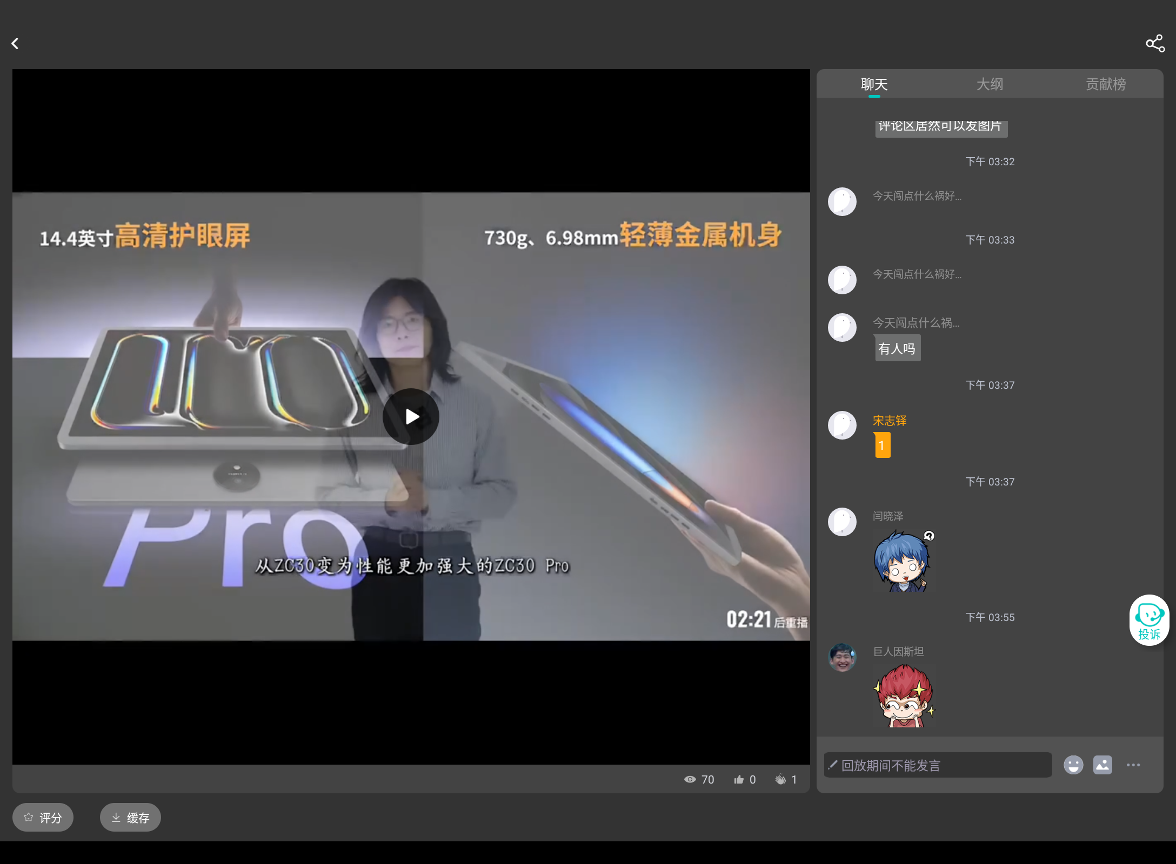Screen dimensions: 1176x864
Task: Play the video with center play button
Action: click(x=411, y=416)
